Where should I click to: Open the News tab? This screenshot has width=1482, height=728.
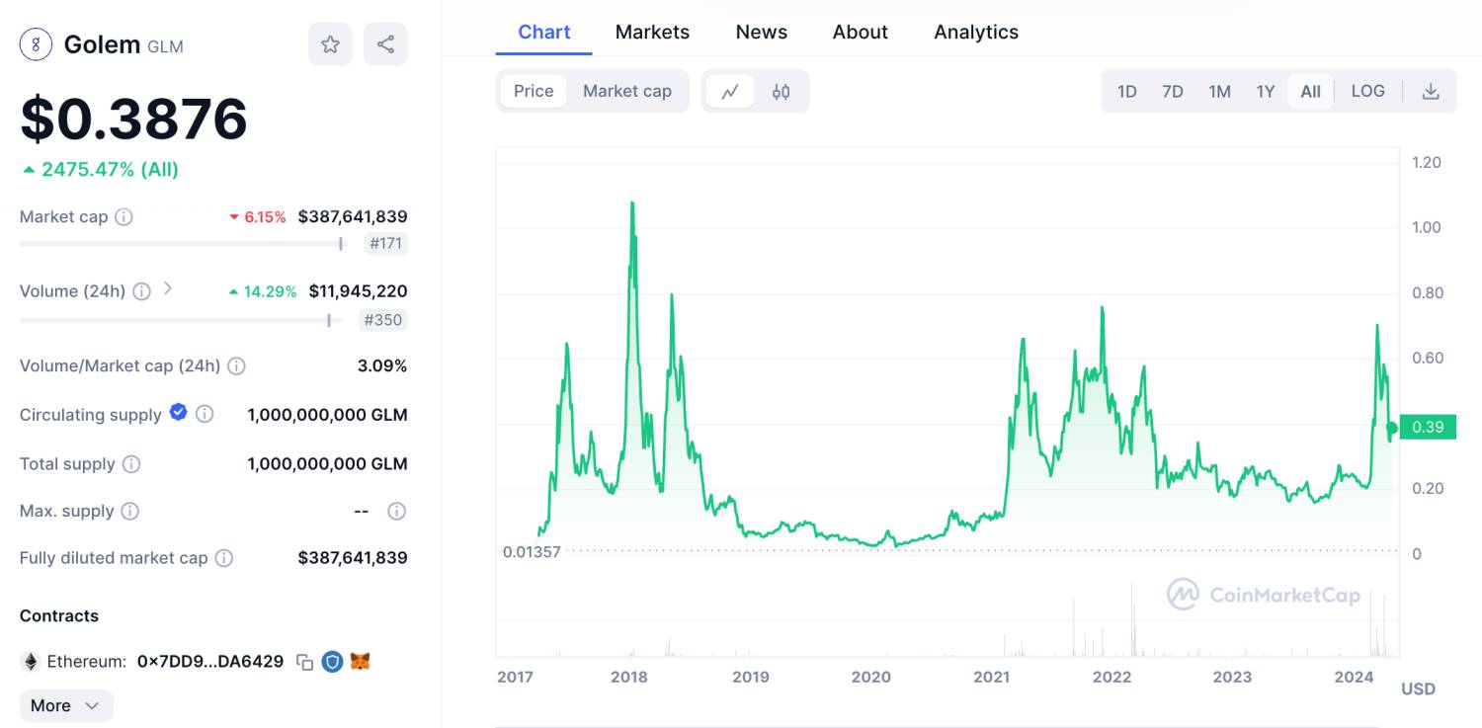[761, 32]
